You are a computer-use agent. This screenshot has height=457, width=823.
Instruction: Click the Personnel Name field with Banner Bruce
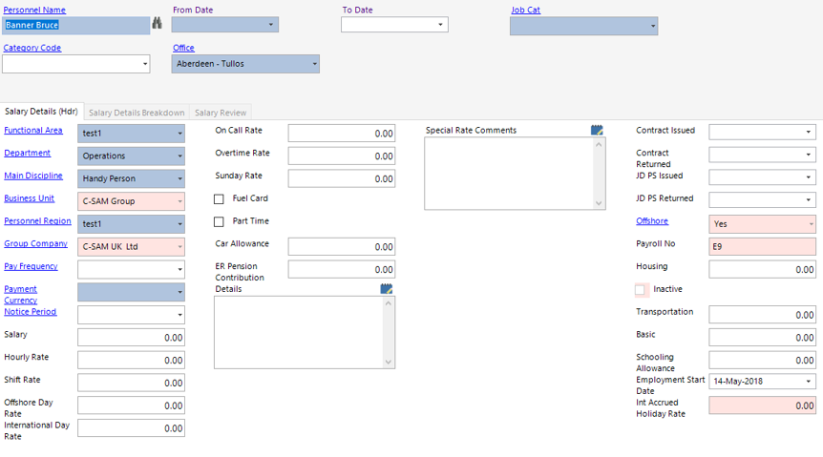point(76,25)
